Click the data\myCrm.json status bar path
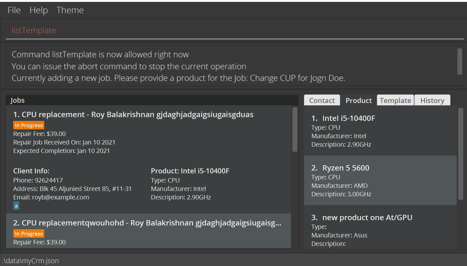467x266 pixels. 30,261
